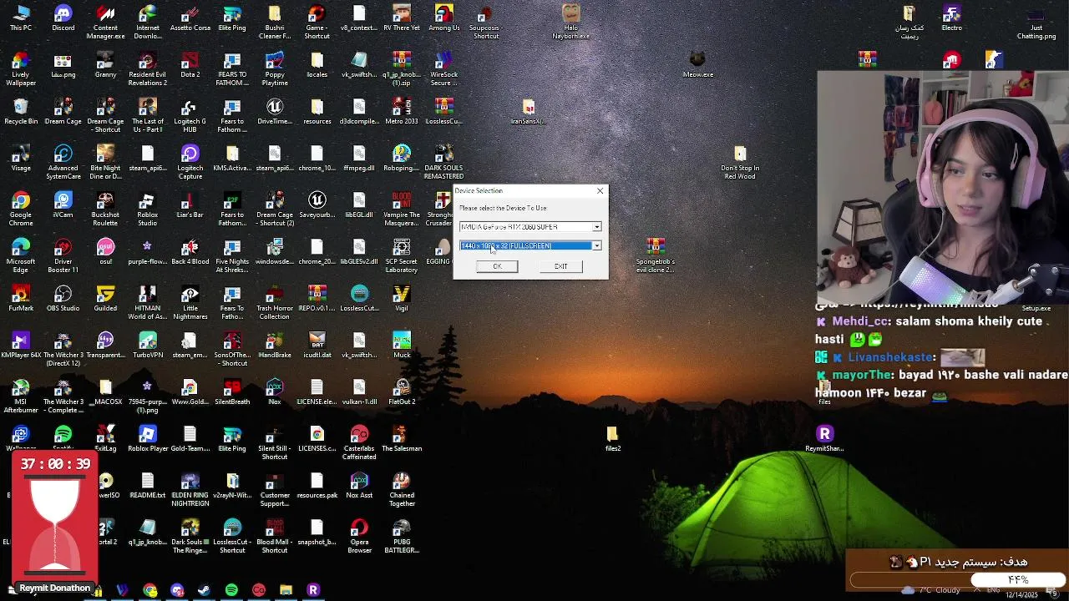Select the Vigil desktop icon
The height and width of the screenshot is (601, 1069).
[402, 299]
